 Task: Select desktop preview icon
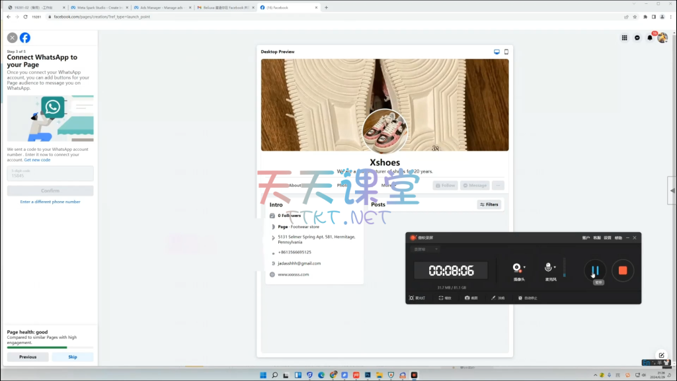tap(497, 52)
